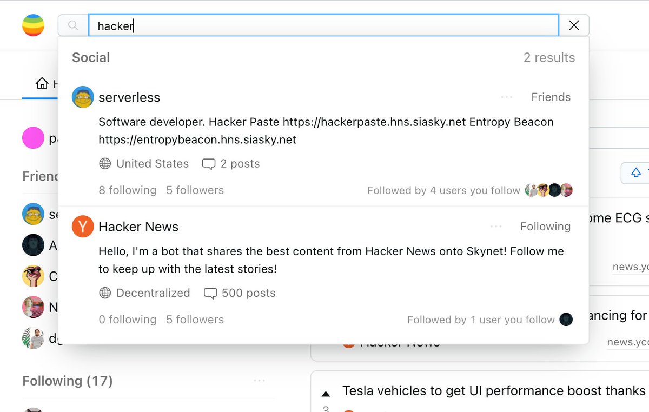The width and height of the screenshot is (649, 412).
Task: Focus the search field containing 'hacker'
Action: tap(323, 25)
